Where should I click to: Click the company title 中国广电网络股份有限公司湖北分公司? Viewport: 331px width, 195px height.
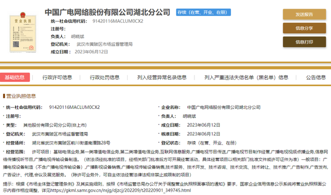[x=107, y=12]
